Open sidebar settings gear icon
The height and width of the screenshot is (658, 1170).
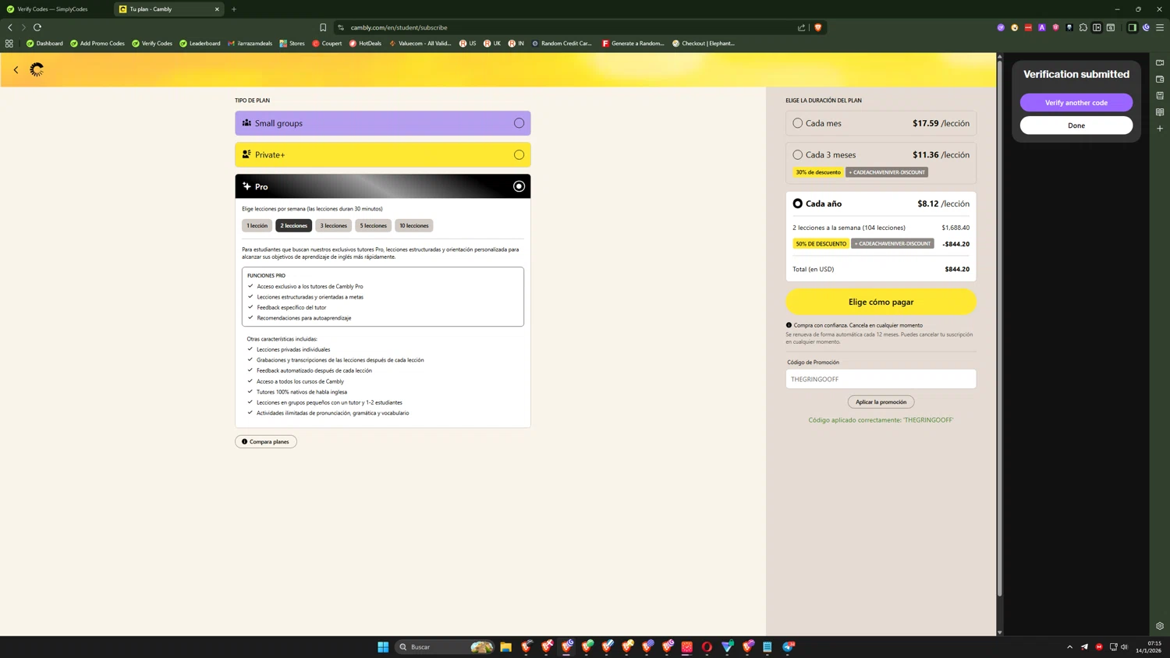tap(1160, 626)
